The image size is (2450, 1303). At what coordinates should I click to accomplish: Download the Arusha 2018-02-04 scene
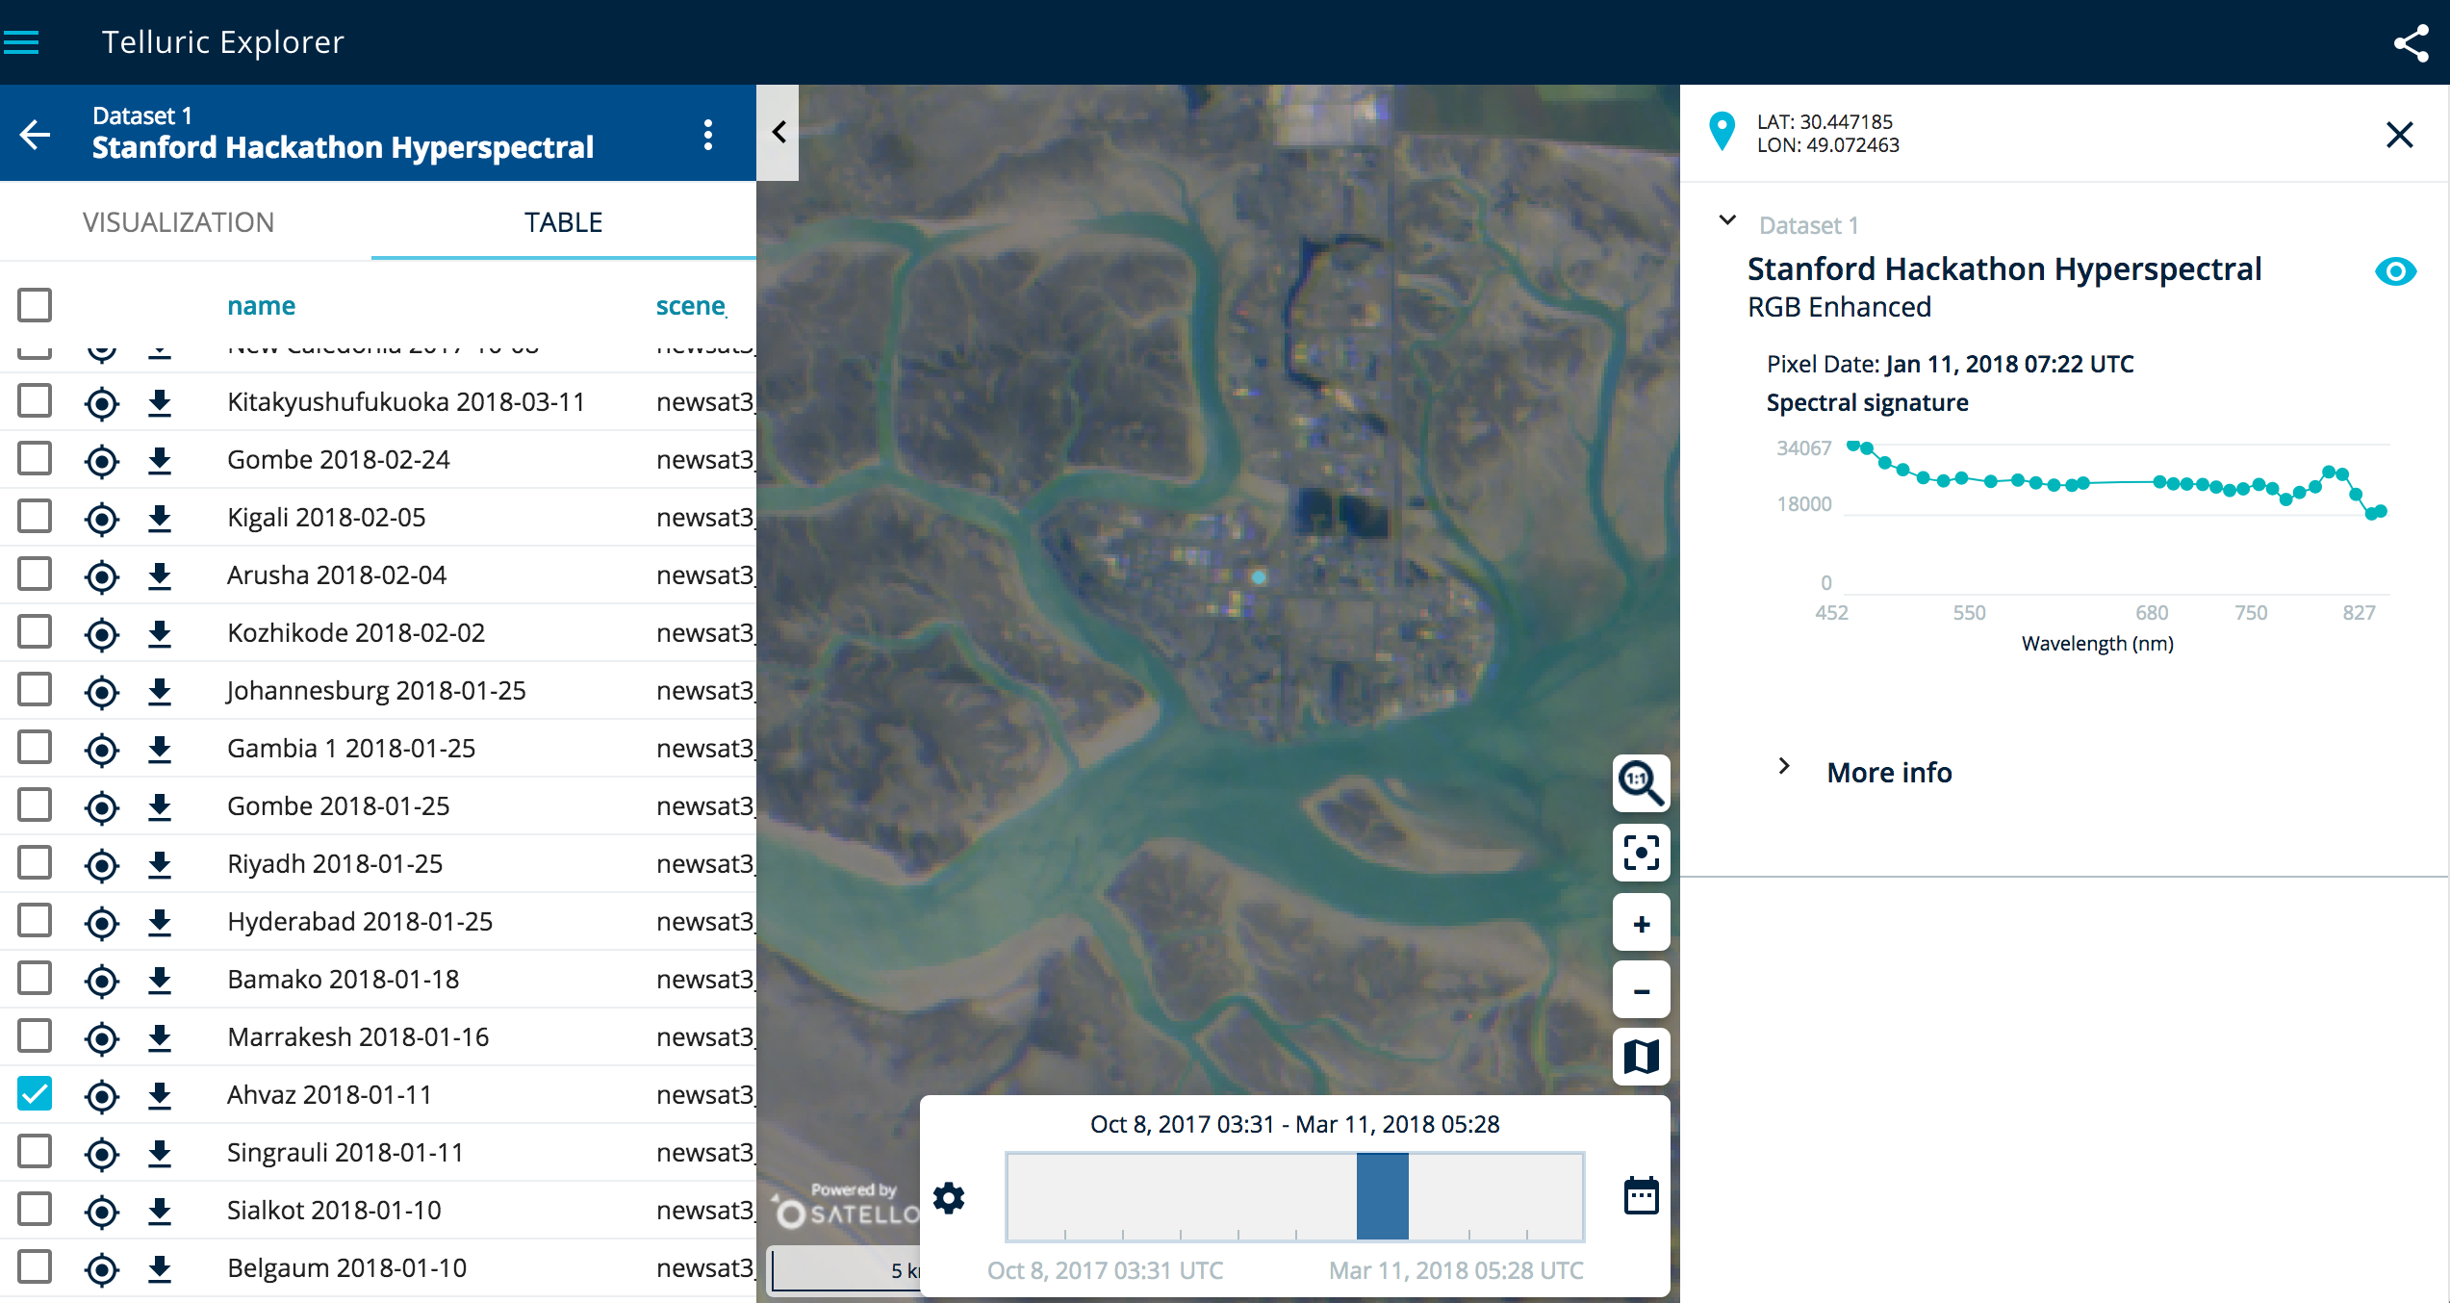coord(160,576)
